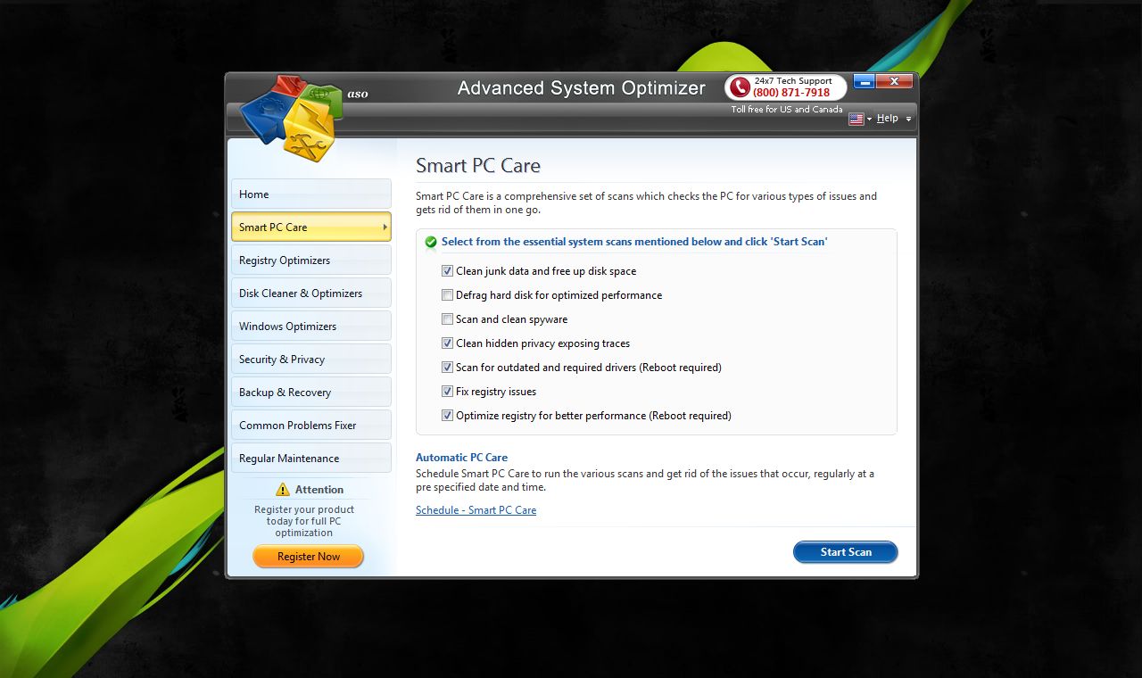Uncheck Clean junk data and free up disk space
Viewport: 1142px width, 678px height.
tap(448, 270)
